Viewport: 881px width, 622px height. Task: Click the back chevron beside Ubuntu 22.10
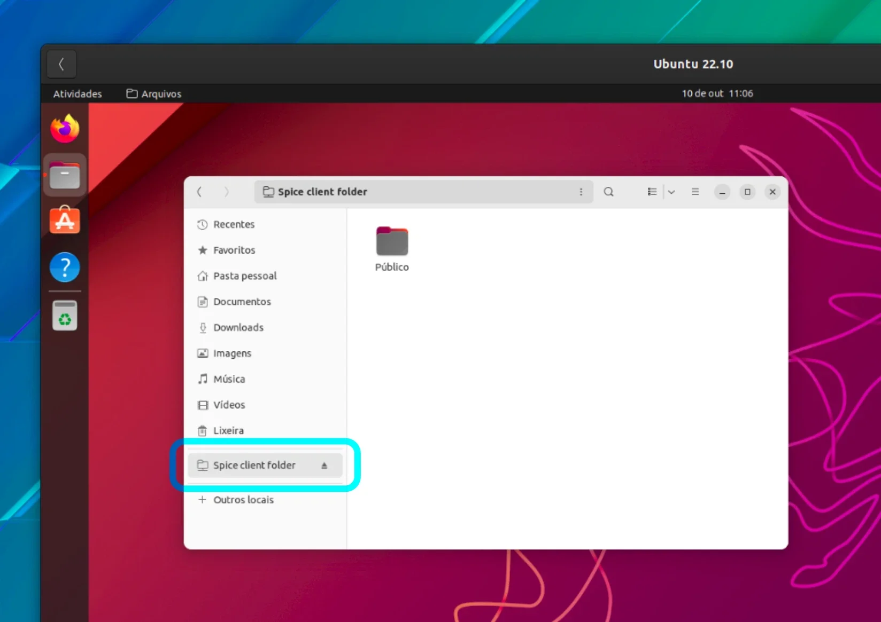[61, 64]
